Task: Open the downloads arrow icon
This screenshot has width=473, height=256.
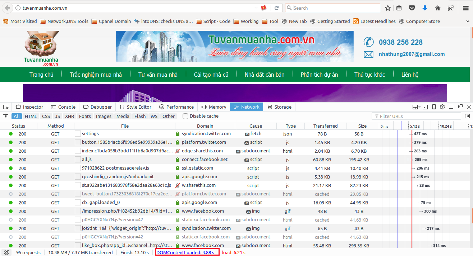Action: coord(425,8)
